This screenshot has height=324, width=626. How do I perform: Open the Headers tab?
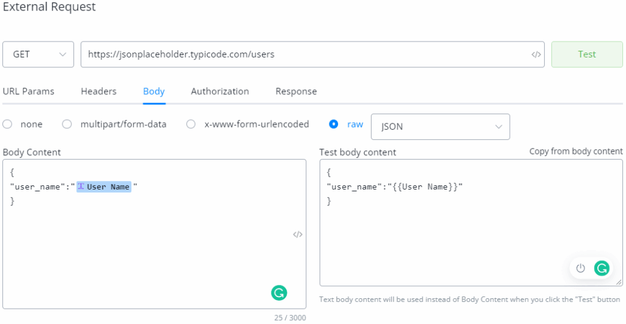point(98,91)
